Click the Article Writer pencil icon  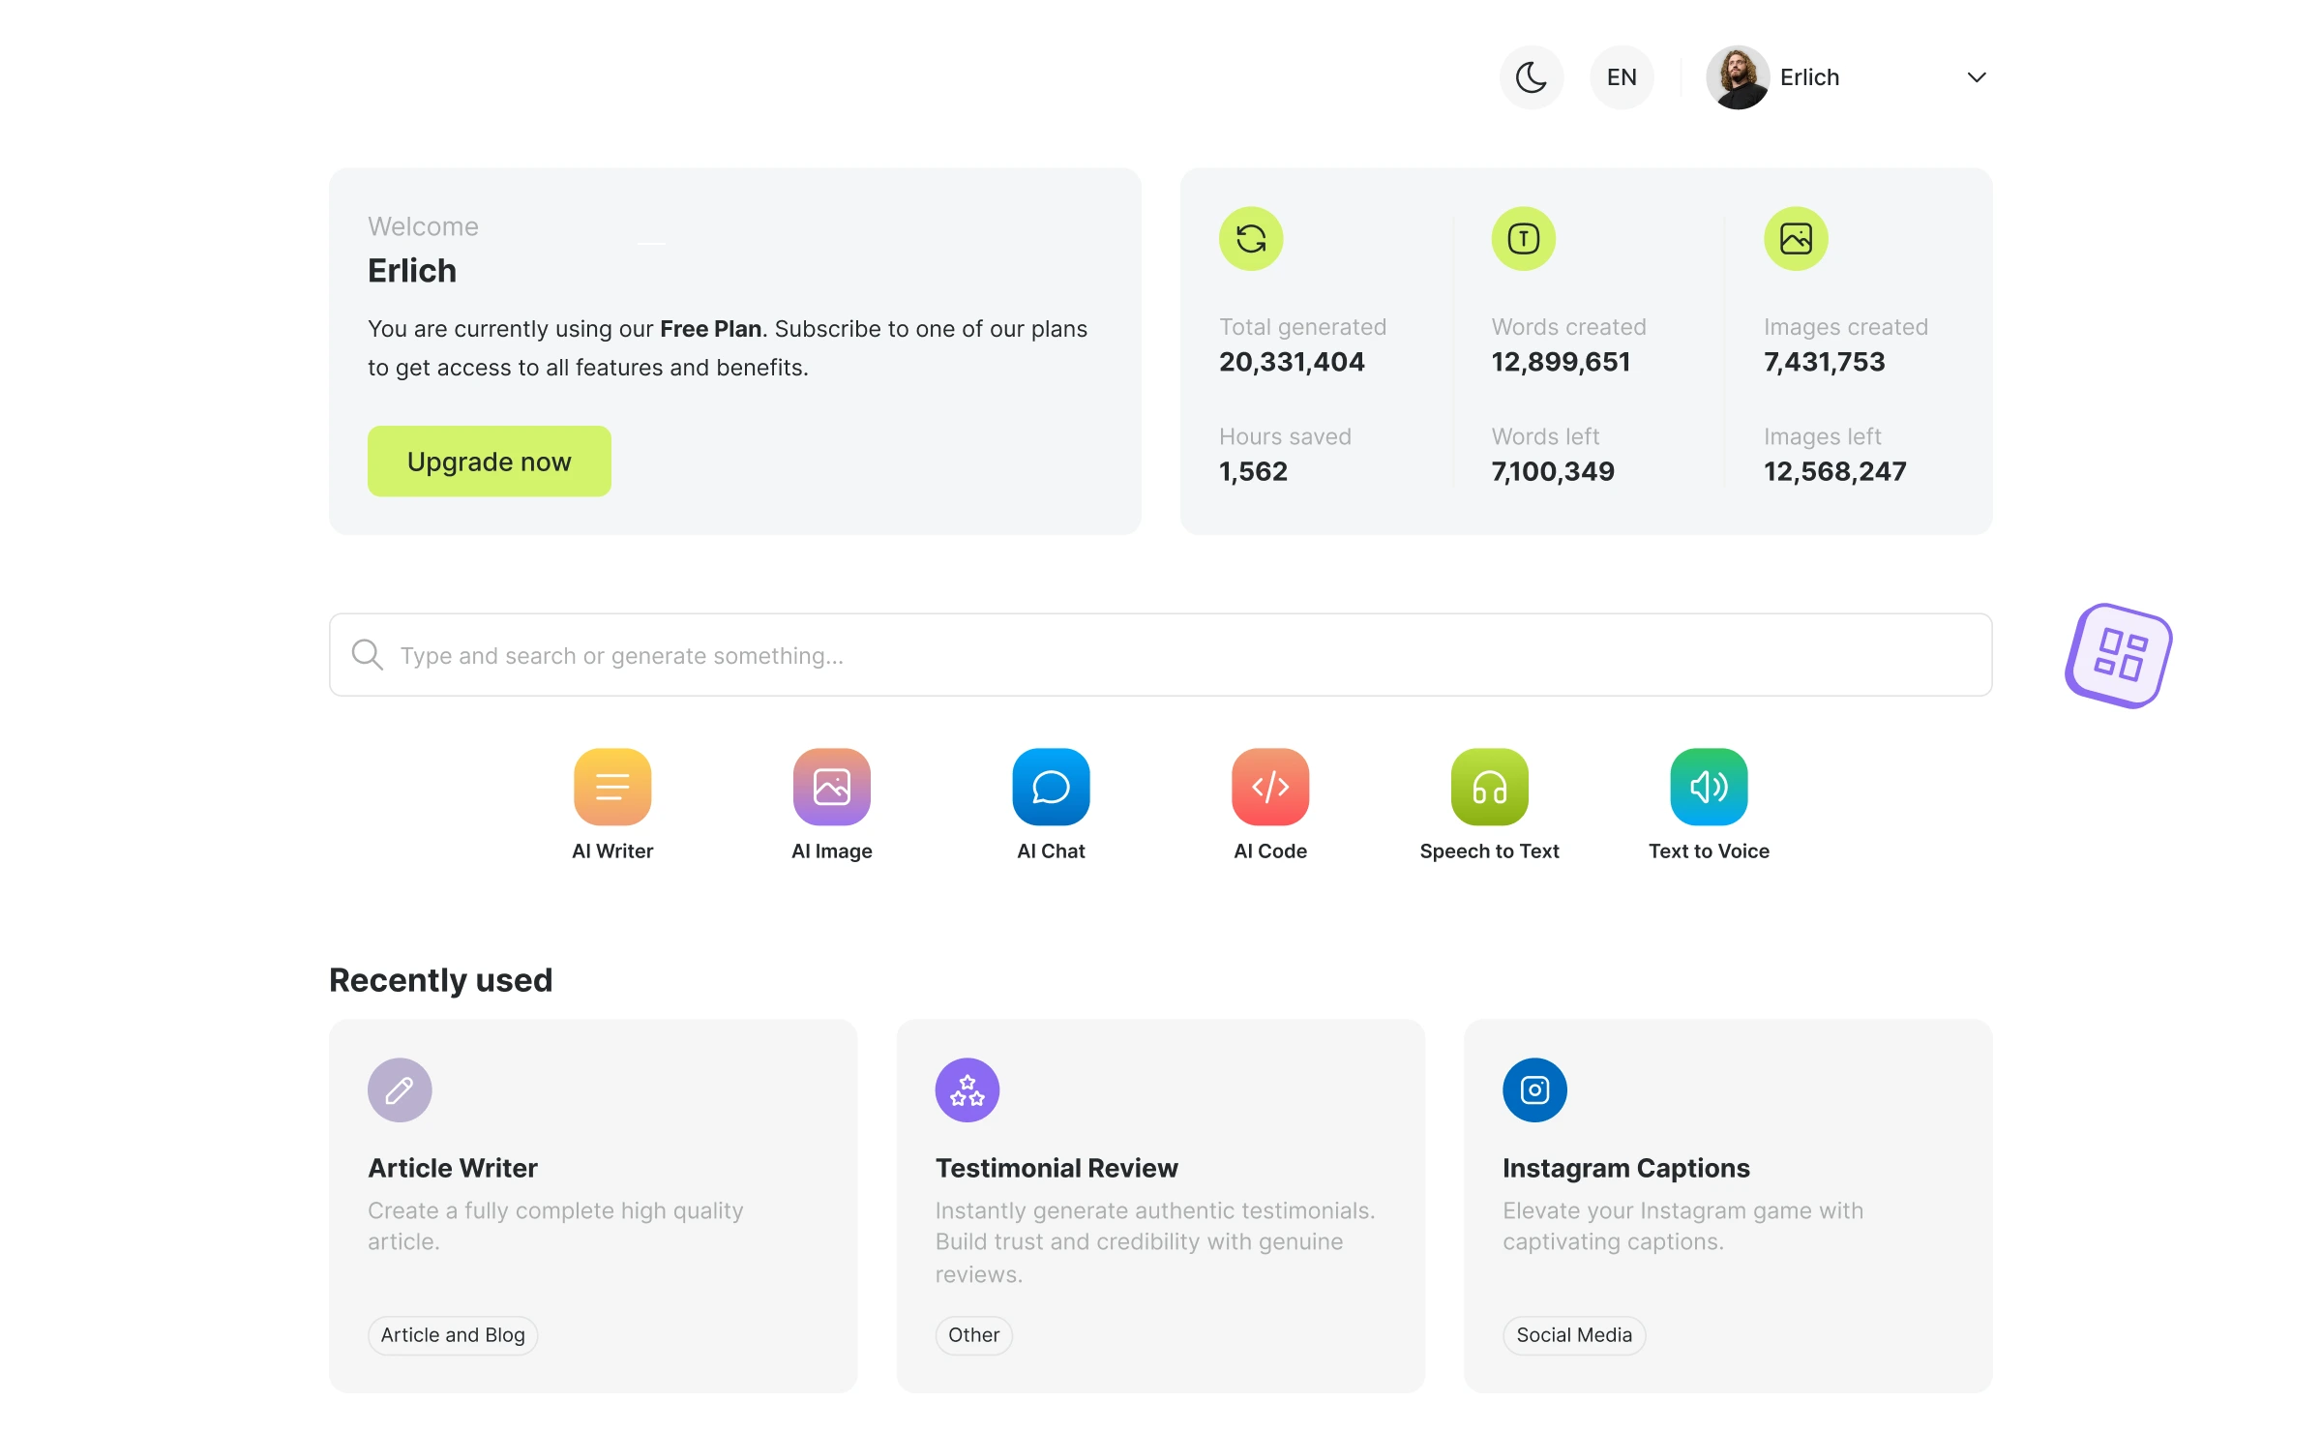coord(399,1089)
